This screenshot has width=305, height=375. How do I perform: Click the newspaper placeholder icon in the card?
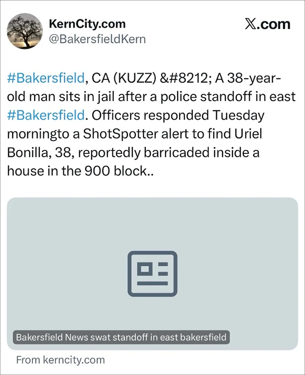(152, 274)
